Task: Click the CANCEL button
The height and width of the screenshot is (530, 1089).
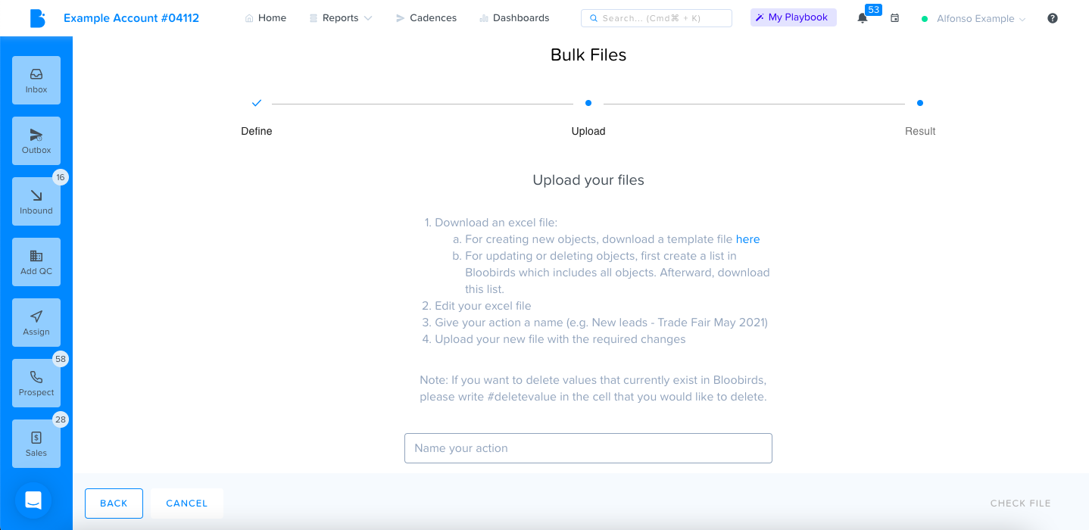Action: click(x=186, y=503)
